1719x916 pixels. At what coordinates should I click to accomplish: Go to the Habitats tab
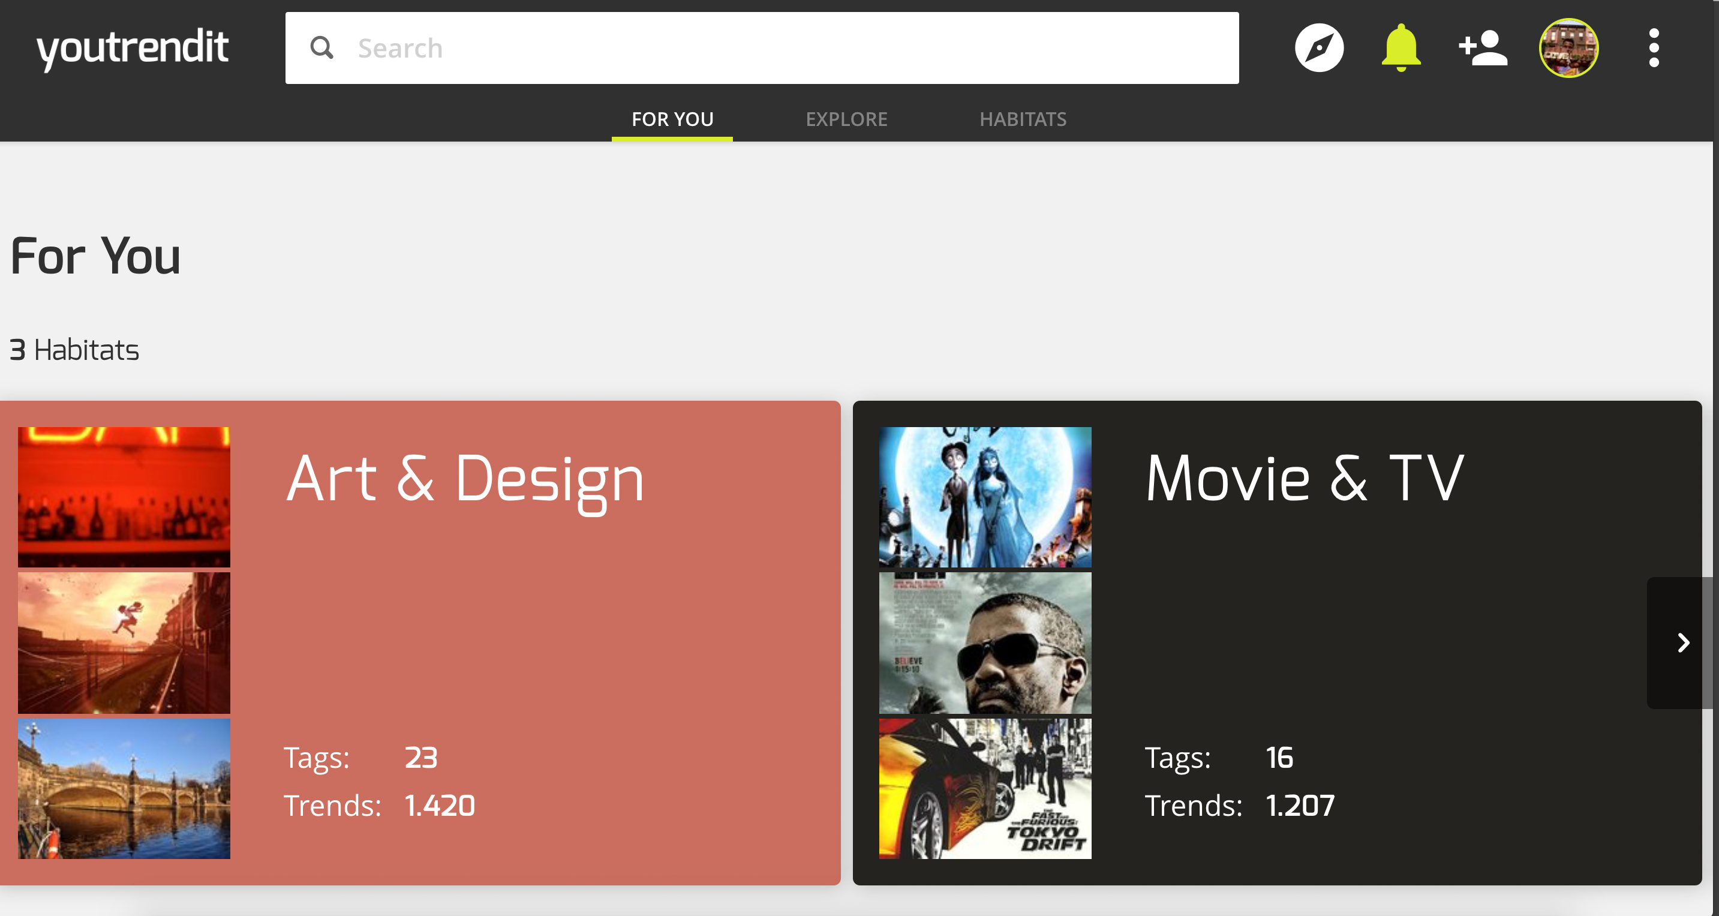(x=1022, y=119)
